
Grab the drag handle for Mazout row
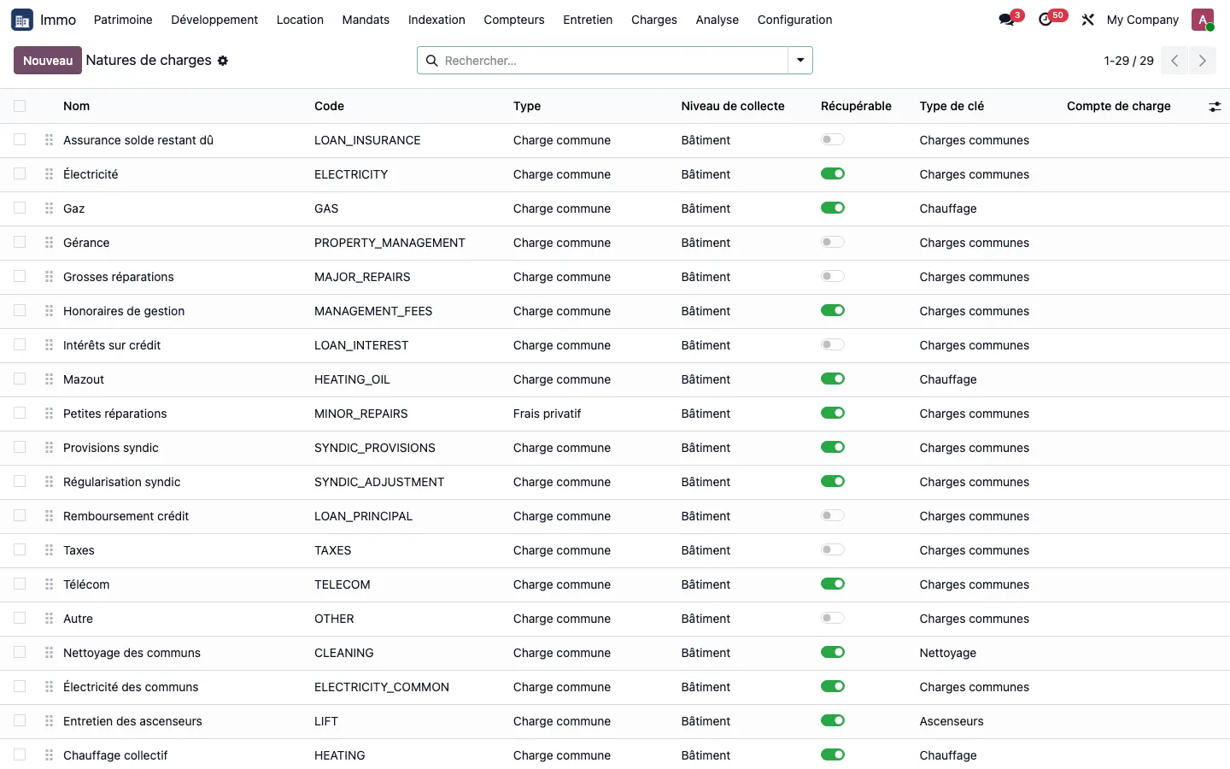coord(50,379)
